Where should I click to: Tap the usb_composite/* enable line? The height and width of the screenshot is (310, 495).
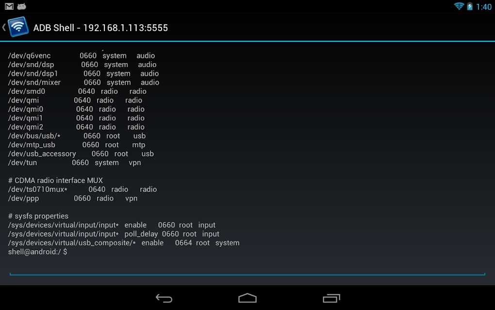pos(124,242)
